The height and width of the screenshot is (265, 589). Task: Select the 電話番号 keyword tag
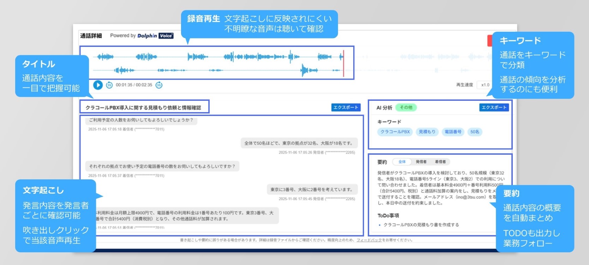(453, 132)
